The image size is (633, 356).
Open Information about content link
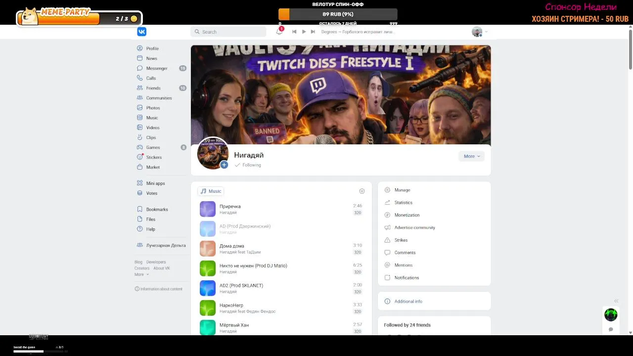(x=159, y=289)
